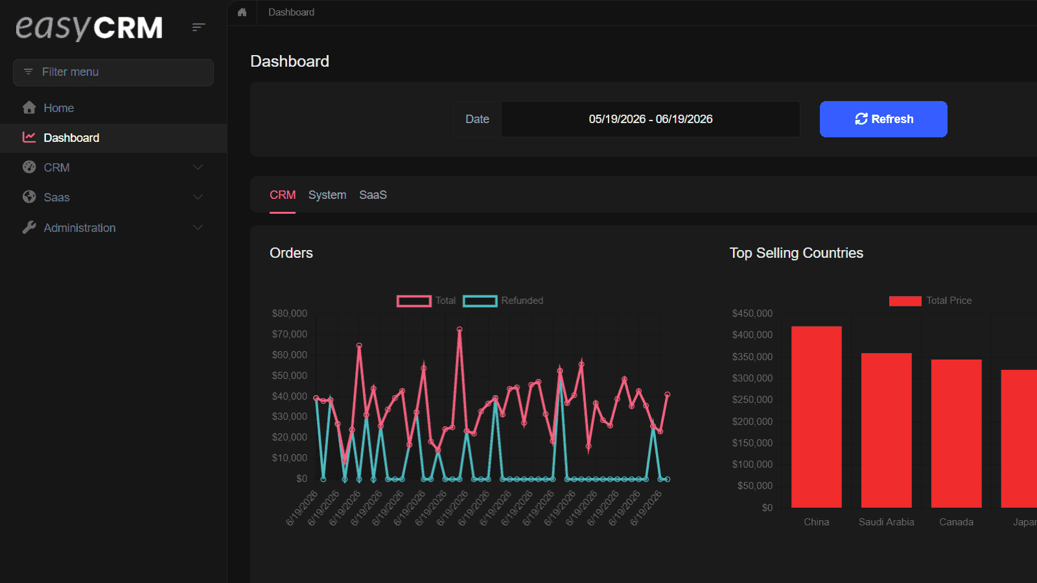This screenshot has height=583, width=1037.
Task: Click the Dashboard chart icon in sidebar
Action: click(x=29, y=137)
